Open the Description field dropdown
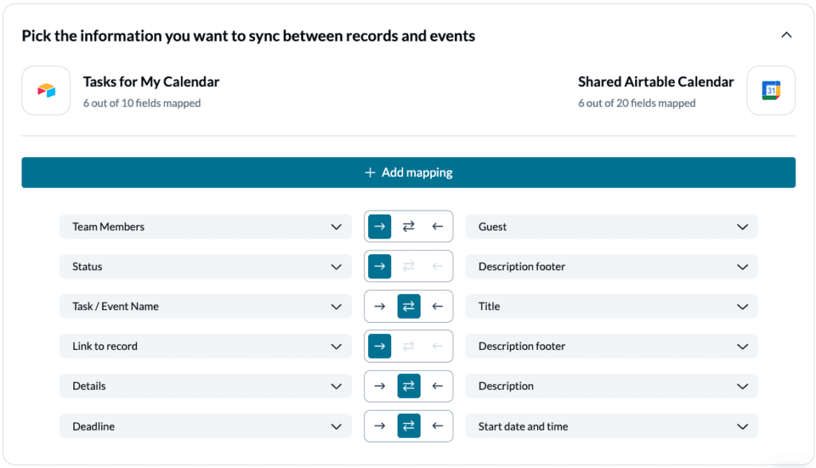Viewport: 816px width, 468px height. [611, 386]
